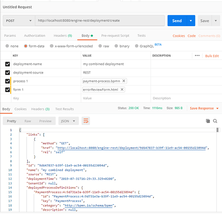Image resolution: width=222 pixels, height=214 pixels.
Task: Open Send button dropdown arrow
Action: 191,21
